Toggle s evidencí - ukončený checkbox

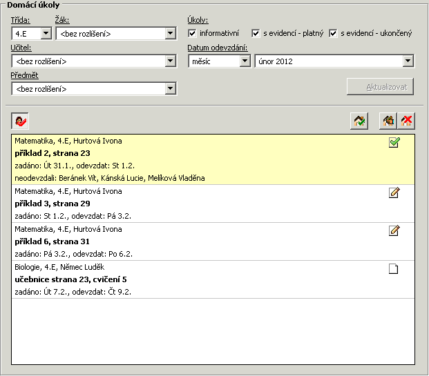333,33
